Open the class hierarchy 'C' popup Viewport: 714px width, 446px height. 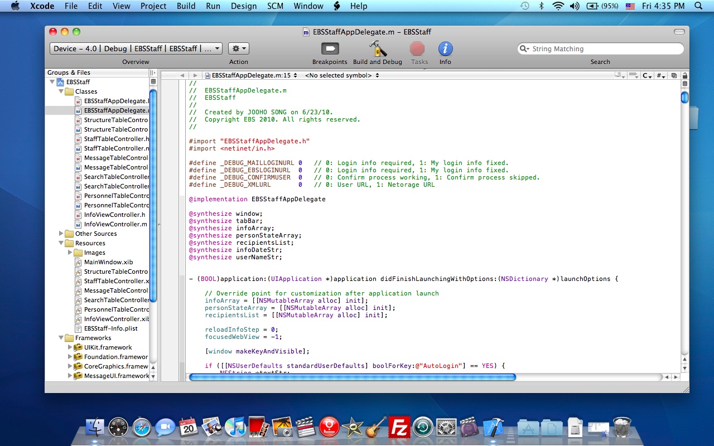[647, 75]
